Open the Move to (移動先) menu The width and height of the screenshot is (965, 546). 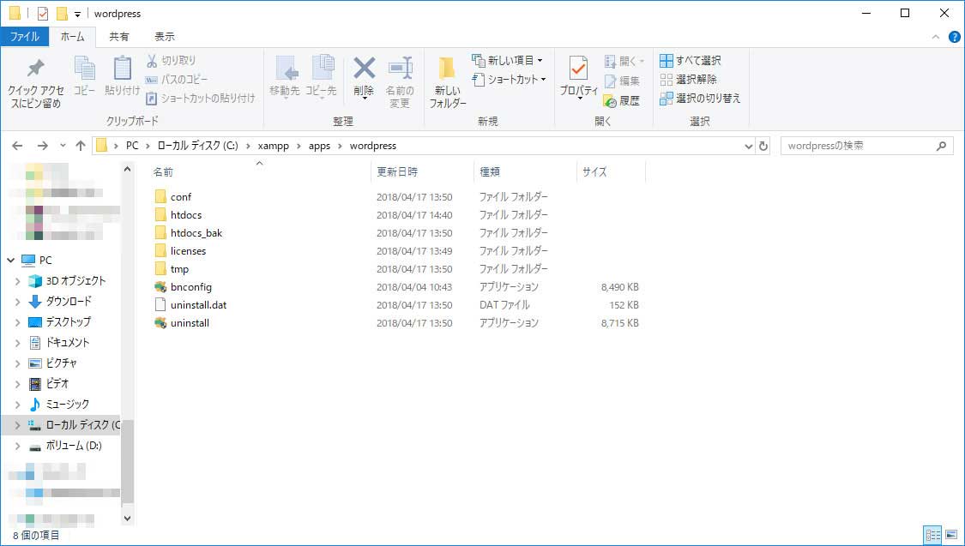285,77
